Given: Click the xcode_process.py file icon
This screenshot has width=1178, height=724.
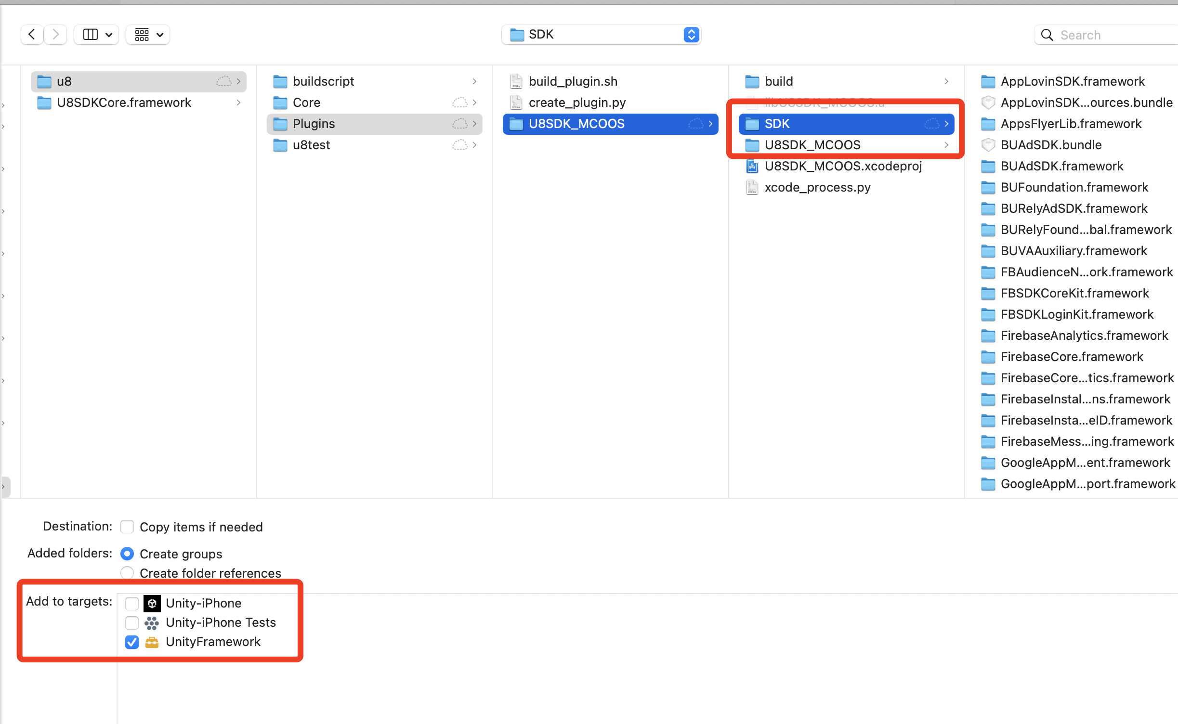Looking at the screenshot, I should [751, 187].
